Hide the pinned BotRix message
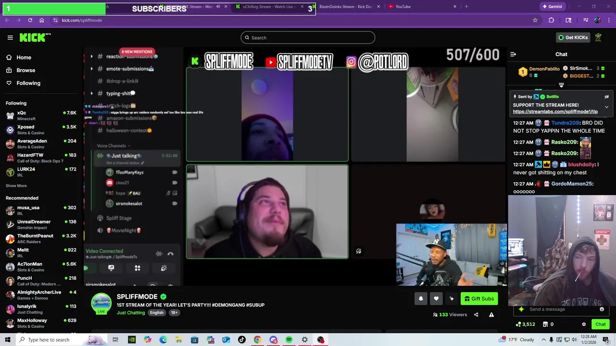Viewport: 616px width, 346px height. point(606,97)
